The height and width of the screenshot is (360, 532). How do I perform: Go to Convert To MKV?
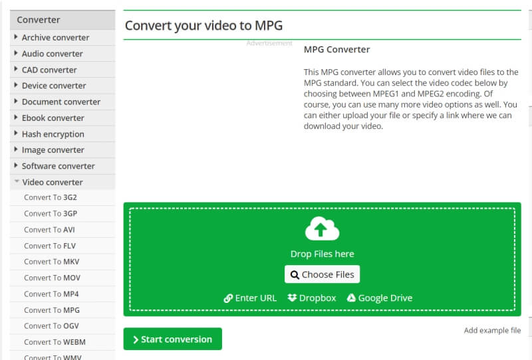(51, 262)
